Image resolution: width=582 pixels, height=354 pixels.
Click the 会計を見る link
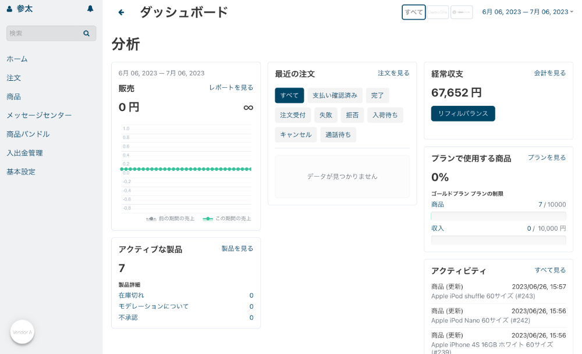coord(550,73)
